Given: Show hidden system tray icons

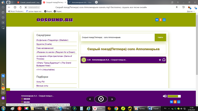Looking at the screenshot, I should 169,109.
